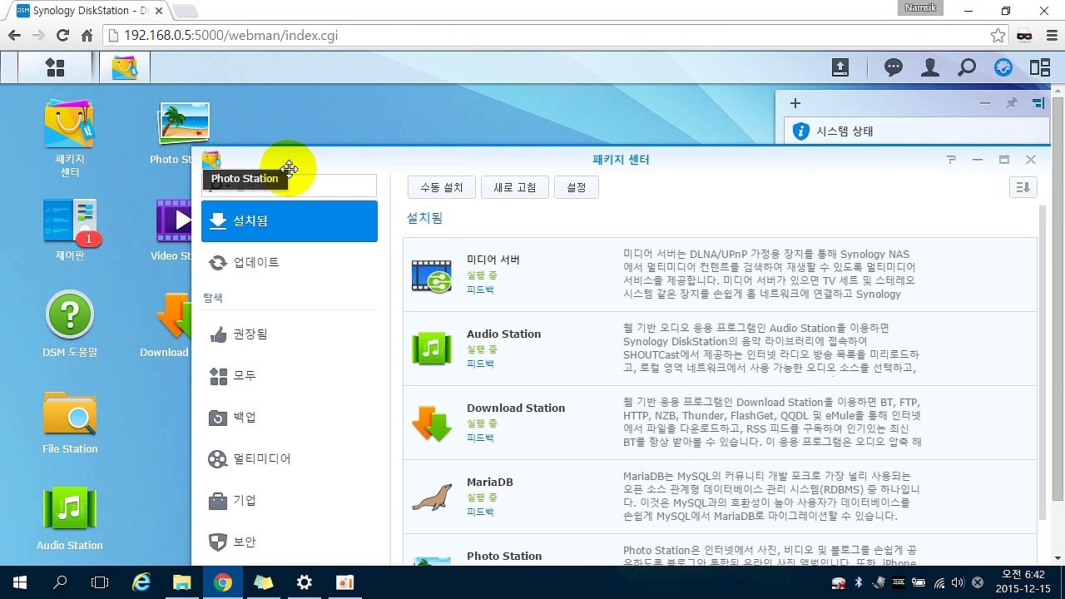Select the Photo Station package name in list
The width and height of the screenshot is (1065, 599).
pyautogui.click(x=504, y=556)
